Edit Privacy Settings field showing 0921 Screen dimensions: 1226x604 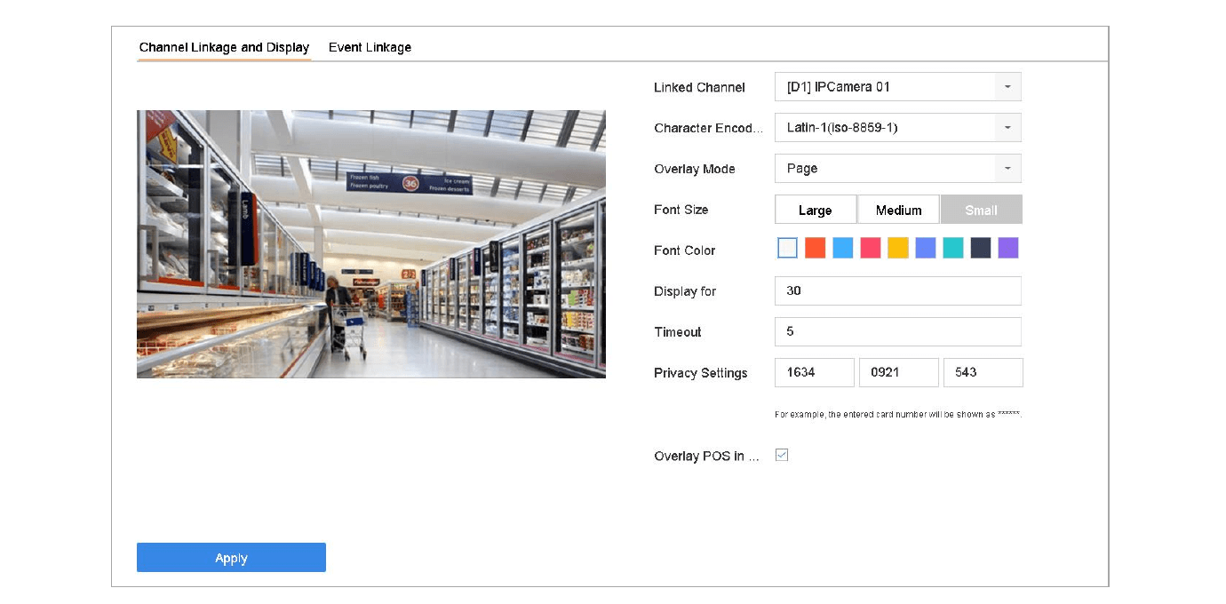coord(898,372)
